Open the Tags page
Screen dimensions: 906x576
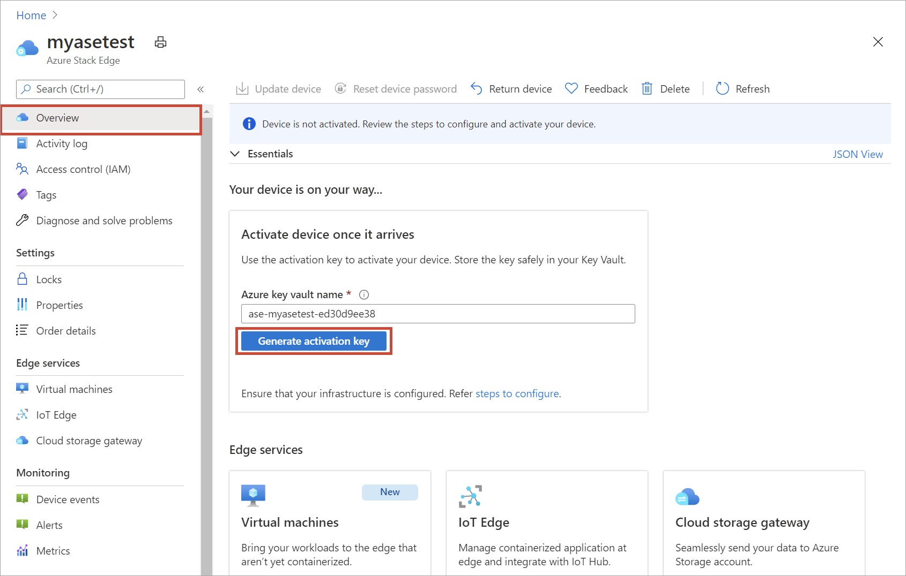46,194
